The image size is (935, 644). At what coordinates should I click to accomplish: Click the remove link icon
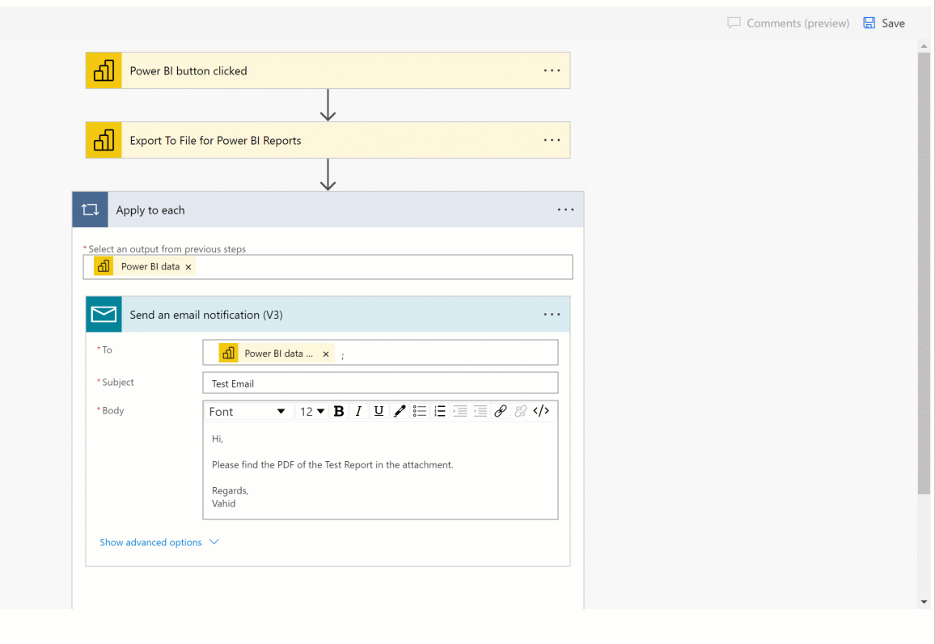pos(521,412)
